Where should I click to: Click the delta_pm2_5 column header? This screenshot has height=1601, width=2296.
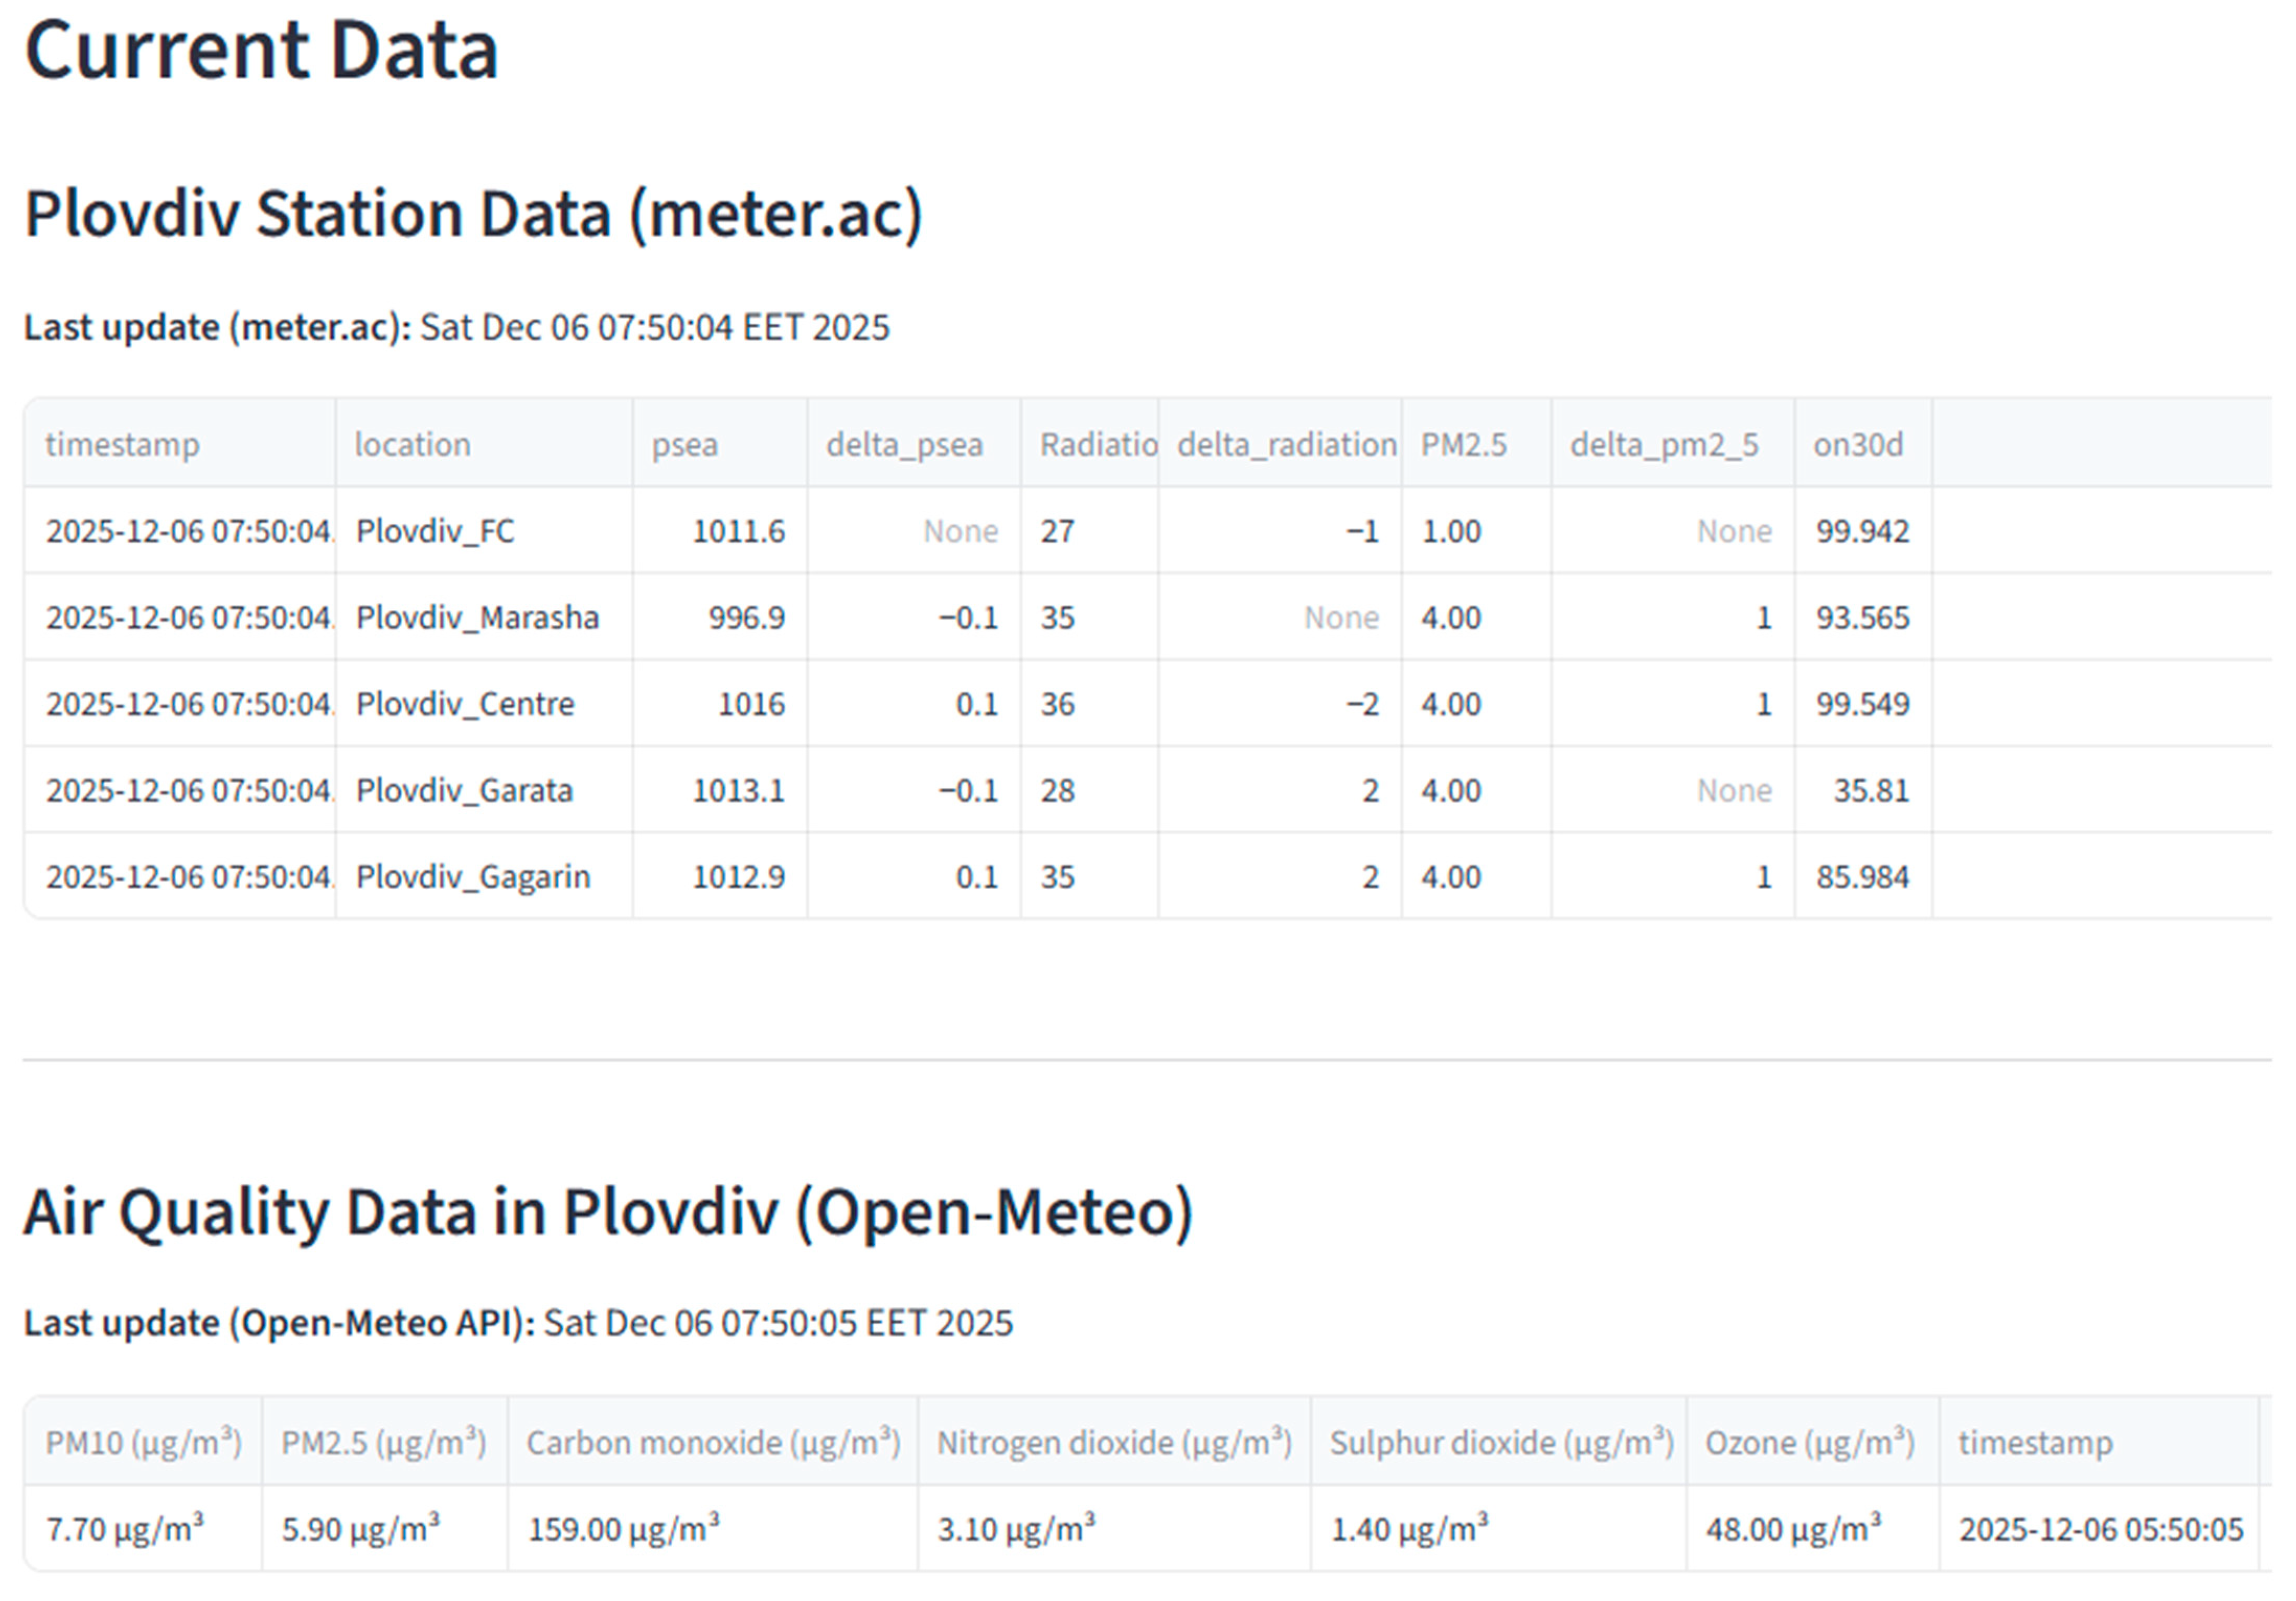click(1664, 444)
